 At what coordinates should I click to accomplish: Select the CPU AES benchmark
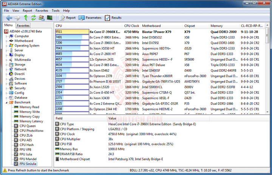tap(26, 140)
